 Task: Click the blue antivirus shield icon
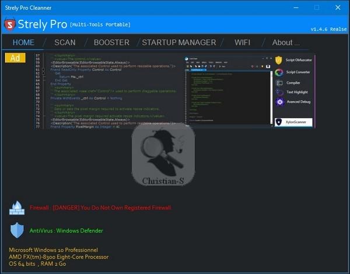[x=17, y=230]
